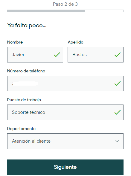Expand the Departamento dropdown chevron
Screen dimensions: 131x176
point(117,141)
